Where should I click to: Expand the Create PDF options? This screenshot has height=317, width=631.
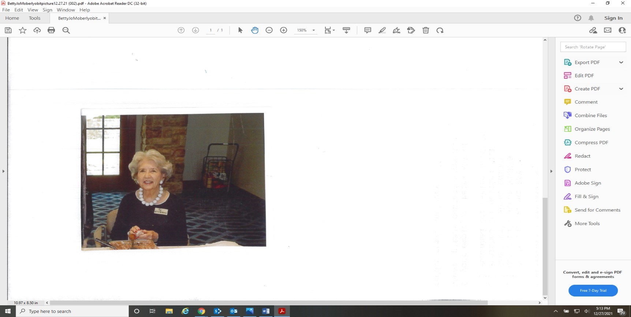click(x=621, y=89)
